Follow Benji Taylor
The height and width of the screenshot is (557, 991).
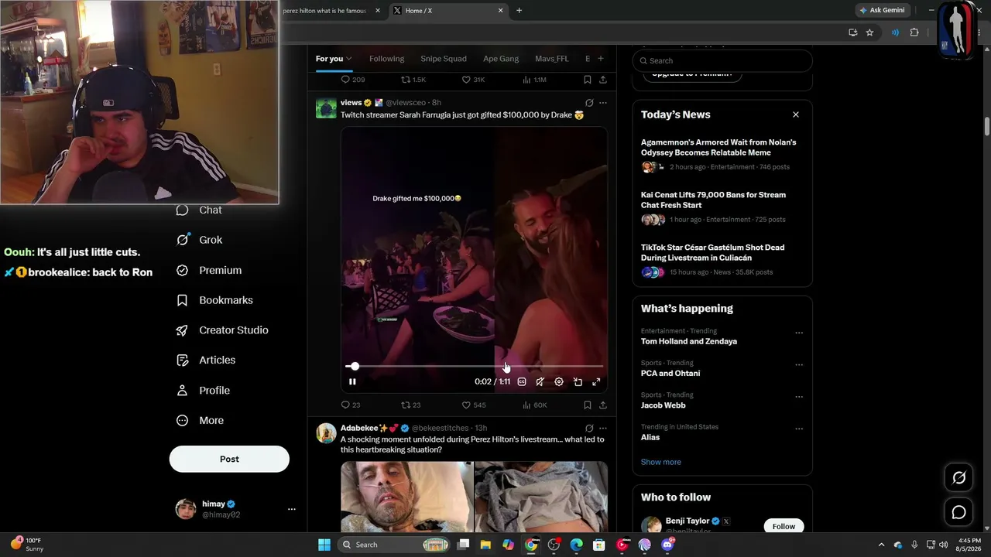coord(784,526)
